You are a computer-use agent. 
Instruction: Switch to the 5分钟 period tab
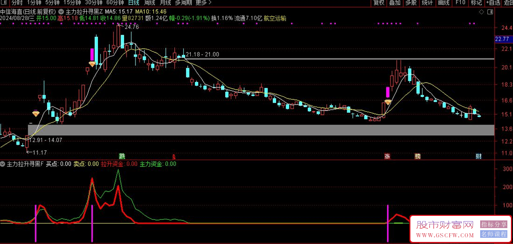click(52, 3)
